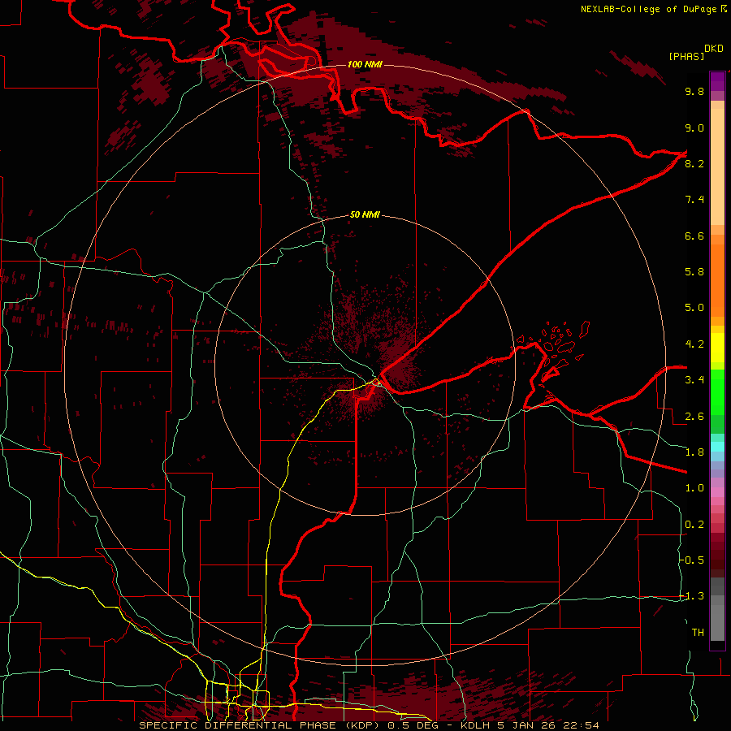Click the 1.8 legend value

tap(694, 452)
